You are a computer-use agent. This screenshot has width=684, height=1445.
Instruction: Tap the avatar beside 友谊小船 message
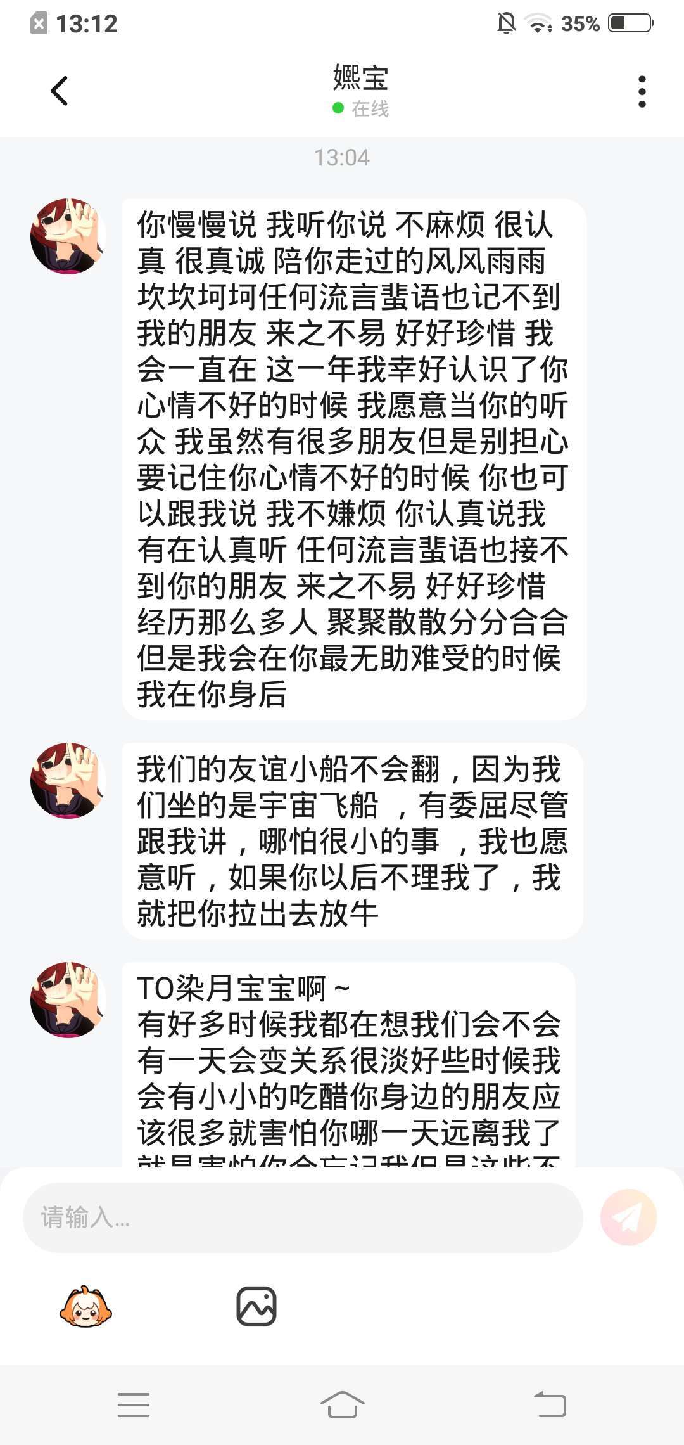point(68,780)
